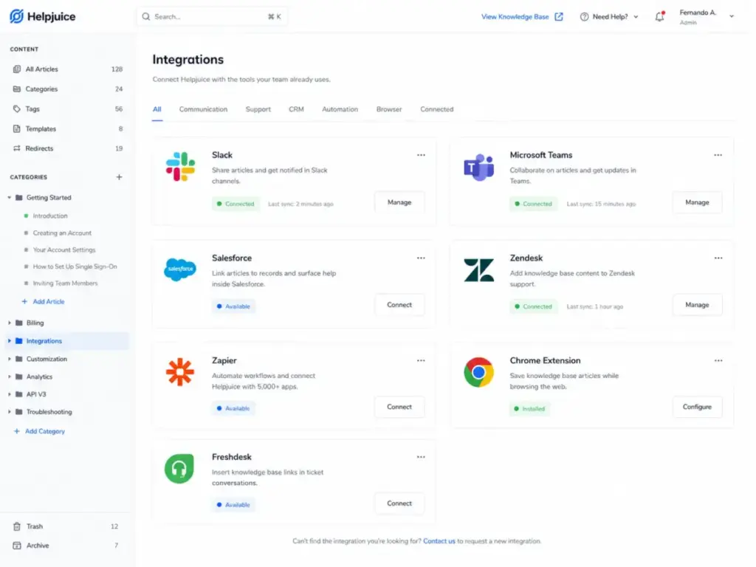Click the Slack logo

click(180, 166)
